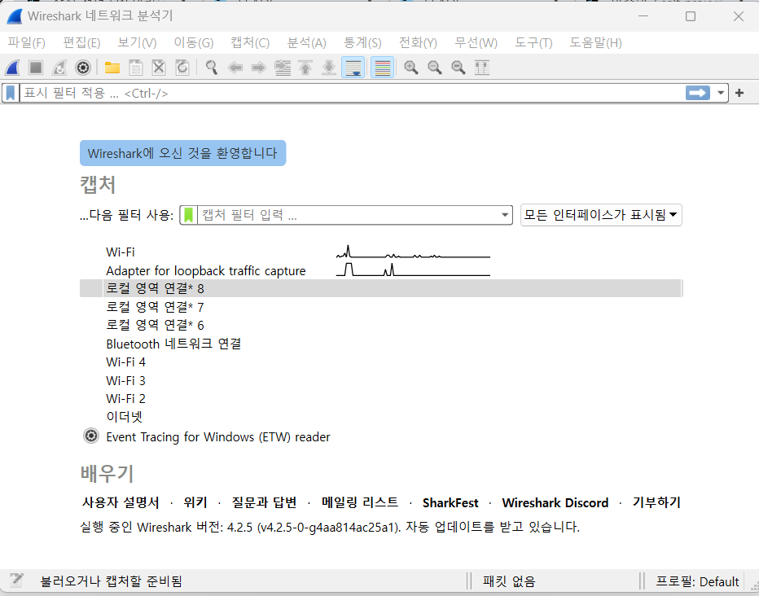759x596 pixels.
Task: Open the 무선(W) menu
Action: click(476, 43)
